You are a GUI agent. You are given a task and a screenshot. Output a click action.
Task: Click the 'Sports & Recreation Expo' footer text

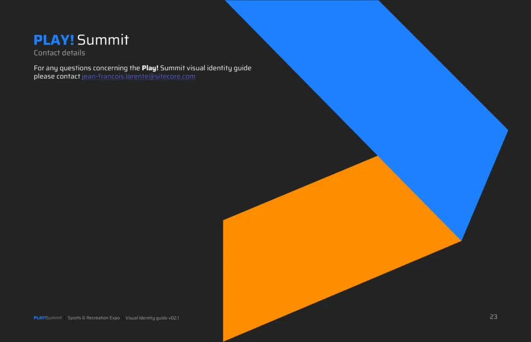[x=94, y=318]
